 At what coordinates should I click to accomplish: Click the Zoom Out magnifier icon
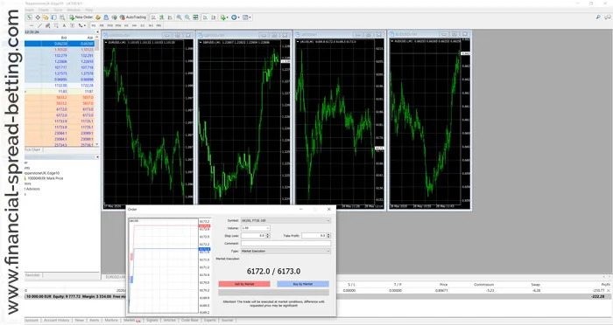[187, 17]
